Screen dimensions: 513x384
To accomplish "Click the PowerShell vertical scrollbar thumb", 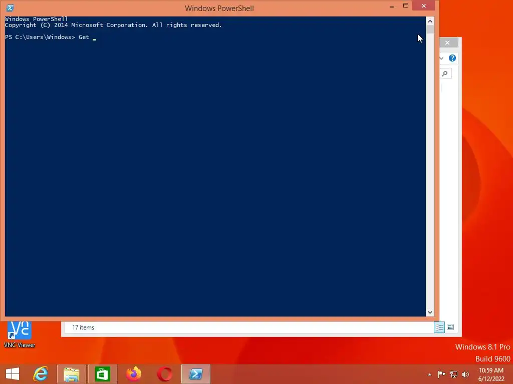I will (x=430, y=29).
